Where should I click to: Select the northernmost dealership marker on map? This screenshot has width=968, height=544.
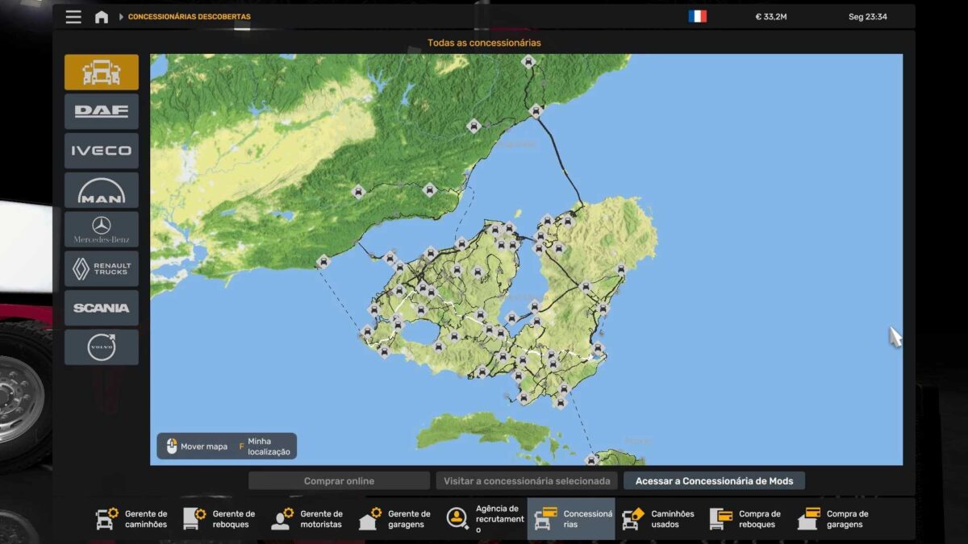528,61
